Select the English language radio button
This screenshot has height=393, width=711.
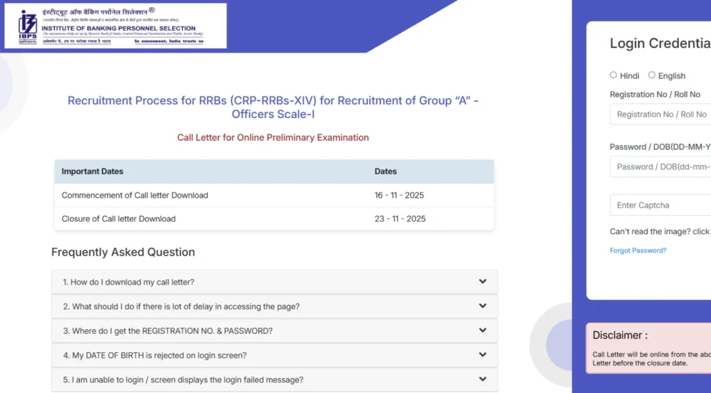click(651, 75)
